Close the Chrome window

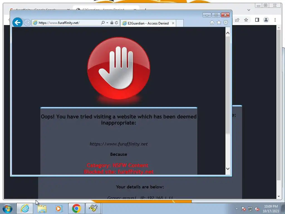click(x=275, y=6)
